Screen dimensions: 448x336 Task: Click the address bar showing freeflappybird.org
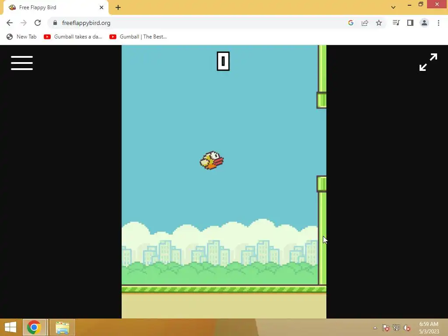[197, 23]
